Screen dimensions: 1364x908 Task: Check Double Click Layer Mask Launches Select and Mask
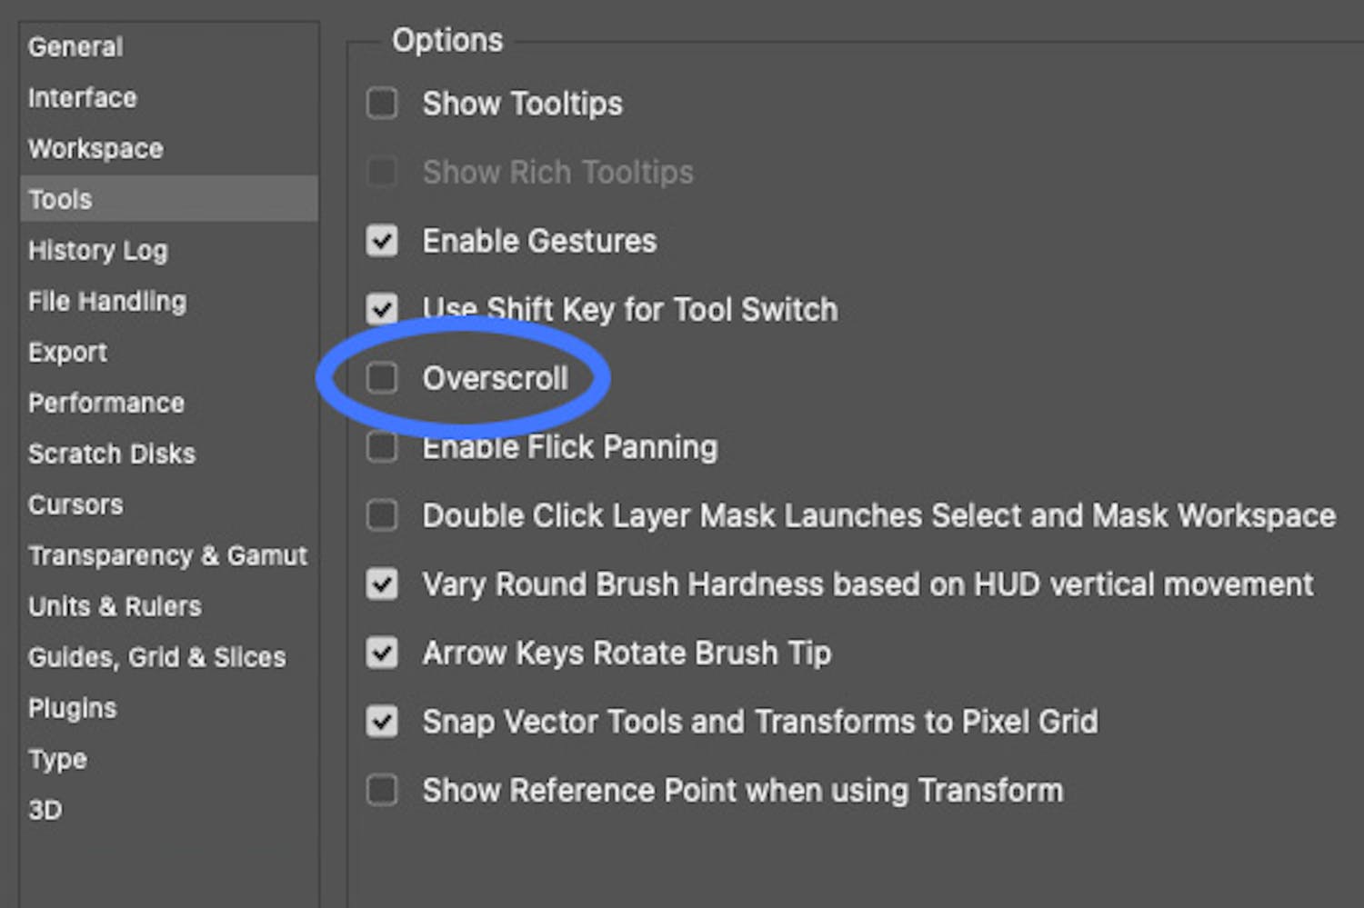tap(381, 515)
